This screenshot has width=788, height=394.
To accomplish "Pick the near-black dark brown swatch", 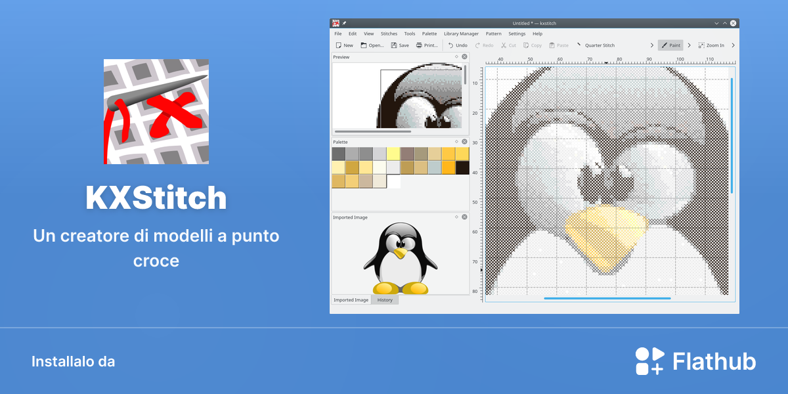I will click(x=462, y=167).
